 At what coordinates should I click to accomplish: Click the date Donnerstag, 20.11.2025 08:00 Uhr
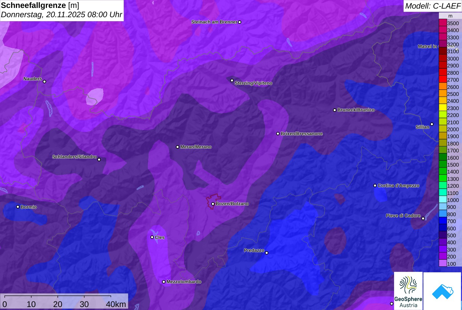(62, 15)
